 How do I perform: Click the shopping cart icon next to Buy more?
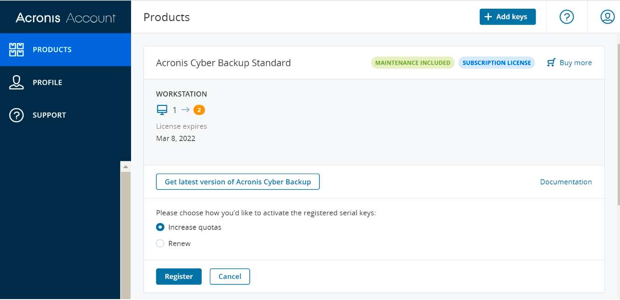[551, 63]
